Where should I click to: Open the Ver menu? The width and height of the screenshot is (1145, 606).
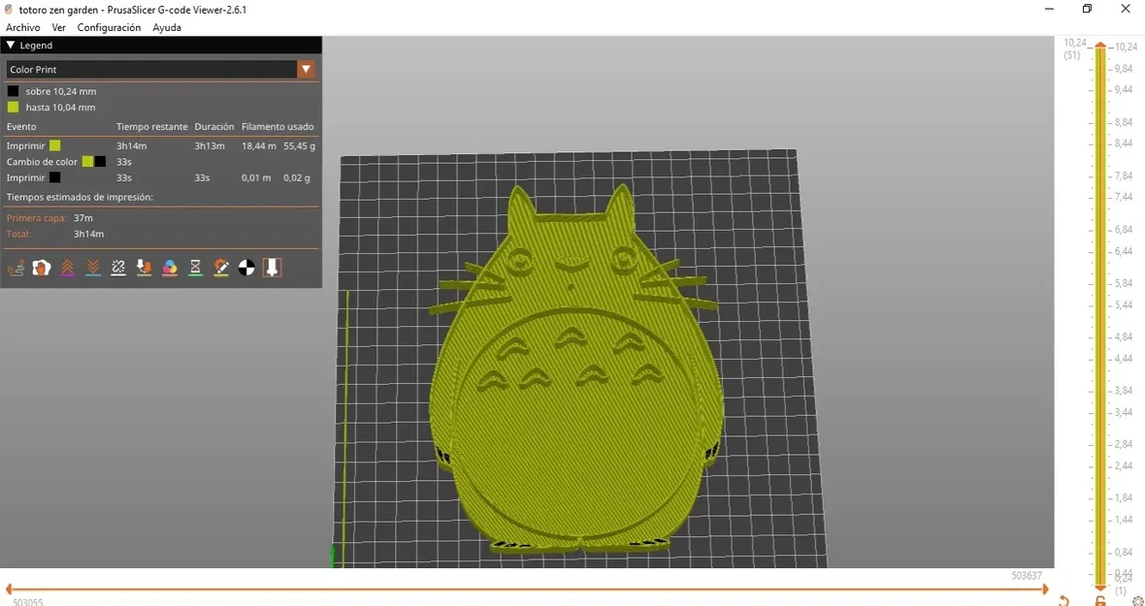pos(58,28)
